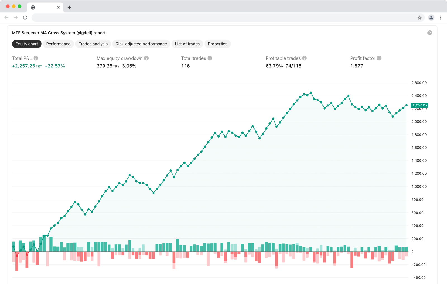Screen dimensions: 447x284
Task: Click info icon next to Total trades
Action: 210,58
